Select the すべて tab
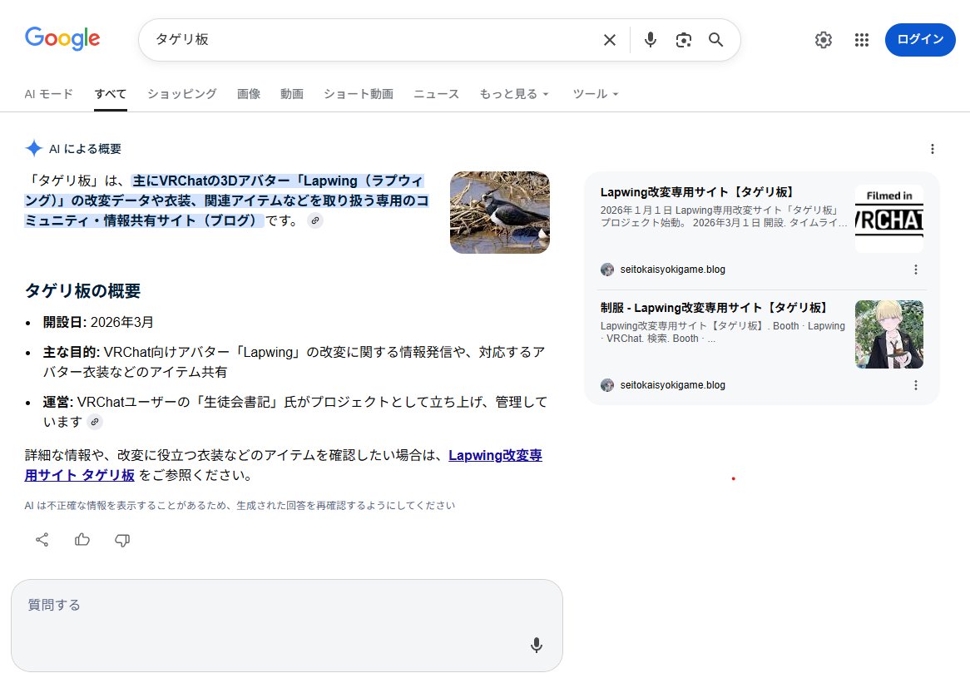970x683 pixels. tap(111, 94)
